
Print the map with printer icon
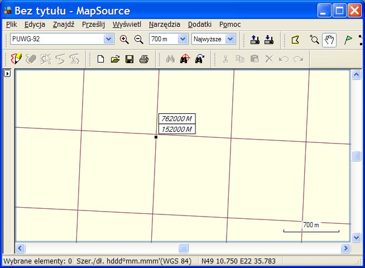144,59
